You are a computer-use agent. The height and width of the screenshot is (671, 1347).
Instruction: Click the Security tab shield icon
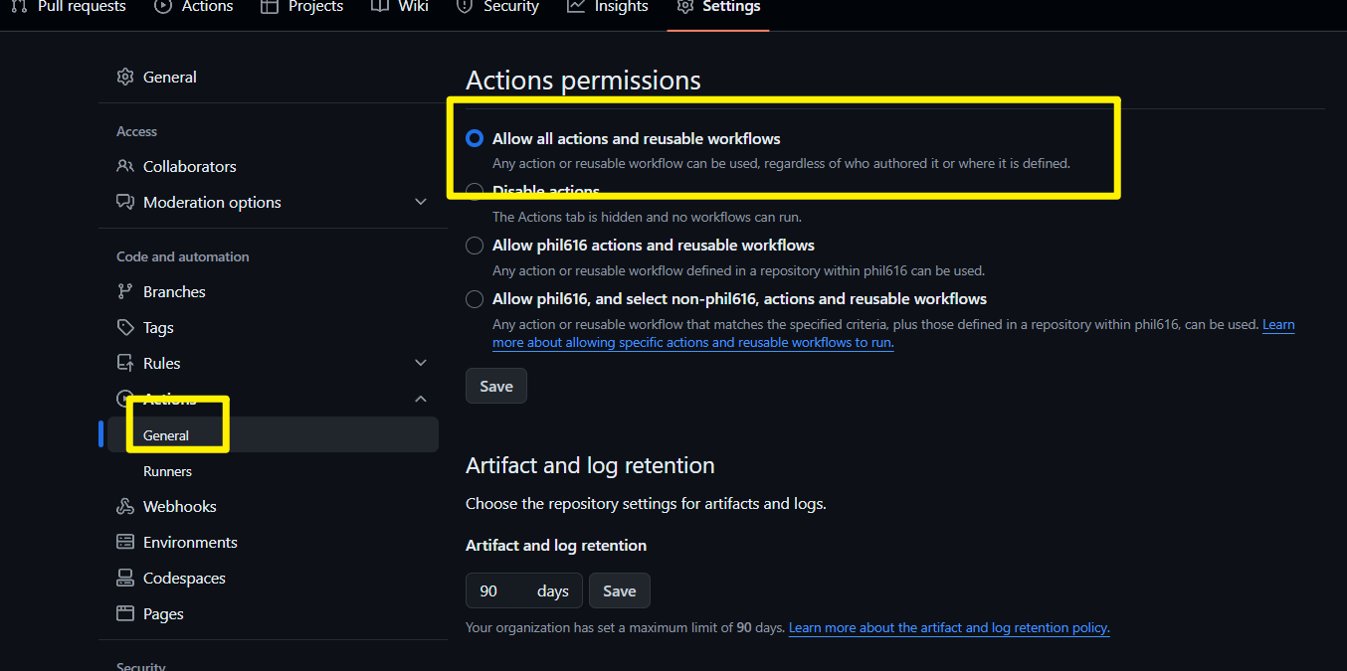click(464, 6)
